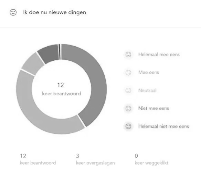Click the '3 keer overgeslagen' statistic
201x170 pixels.
[x=95, y=159]
